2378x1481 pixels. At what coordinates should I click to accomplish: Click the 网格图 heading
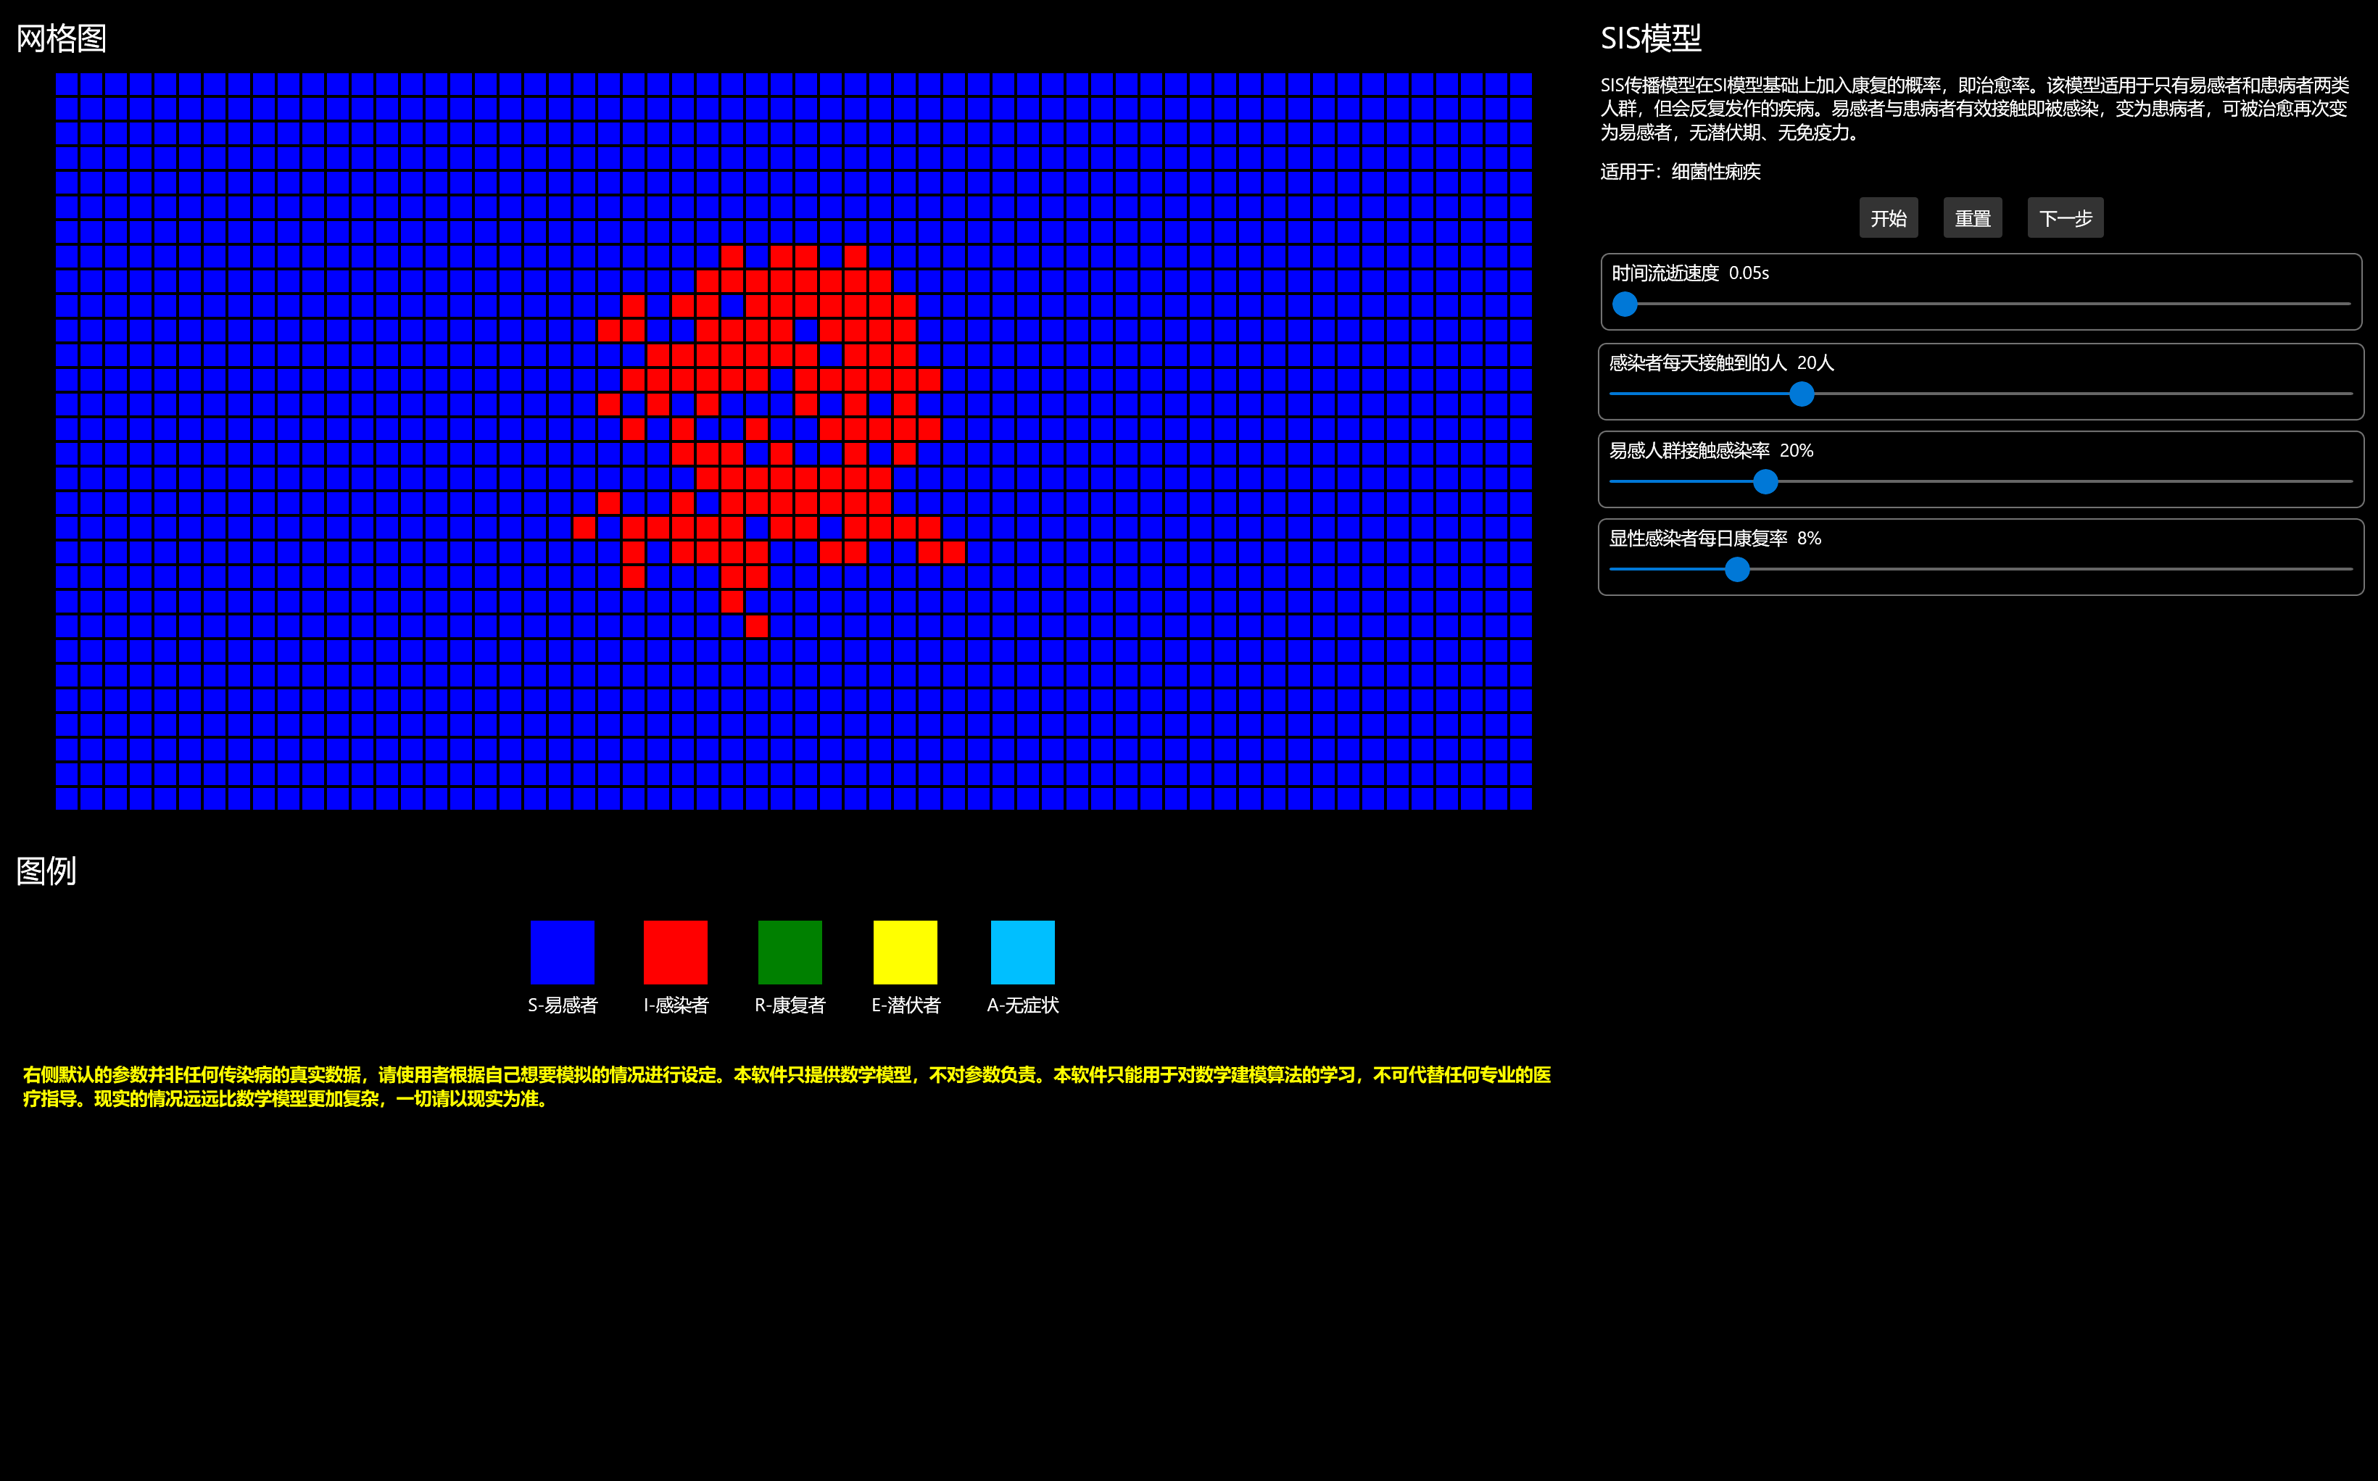62,38
